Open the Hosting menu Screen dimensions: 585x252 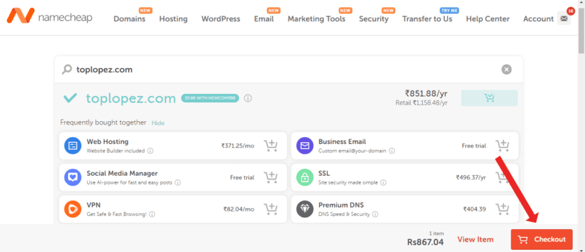click(x=174, y=19)
